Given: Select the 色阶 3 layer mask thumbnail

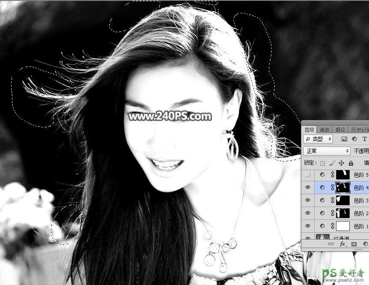Looking at the screenshot, I should point(343,200).
